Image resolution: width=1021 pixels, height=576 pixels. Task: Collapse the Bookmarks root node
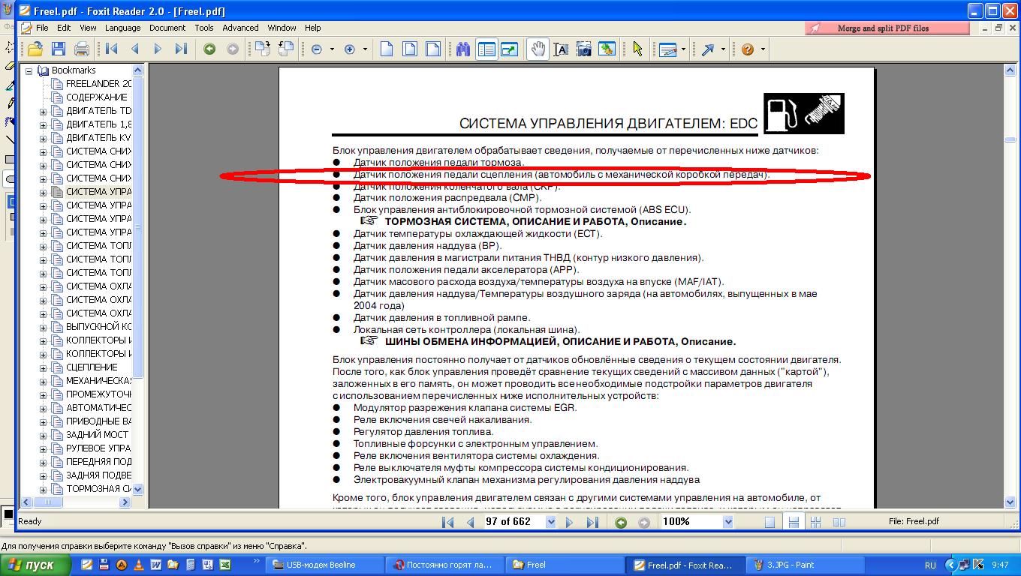point(29,70)
